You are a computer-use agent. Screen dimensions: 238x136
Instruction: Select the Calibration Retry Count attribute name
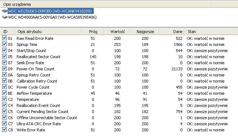click(x=37, y=81)
